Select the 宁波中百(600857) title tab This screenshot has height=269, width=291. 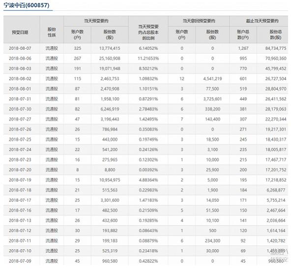click(x=27, y=5)
